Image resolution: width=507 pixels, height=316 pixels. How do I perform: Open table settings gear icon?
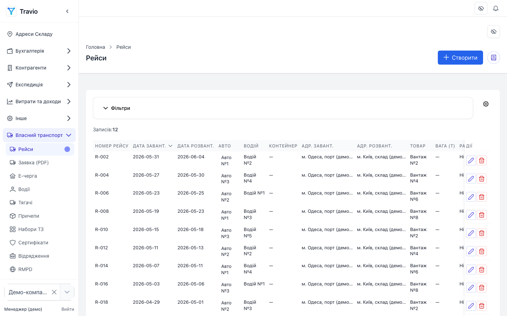[x=486, y=104]
